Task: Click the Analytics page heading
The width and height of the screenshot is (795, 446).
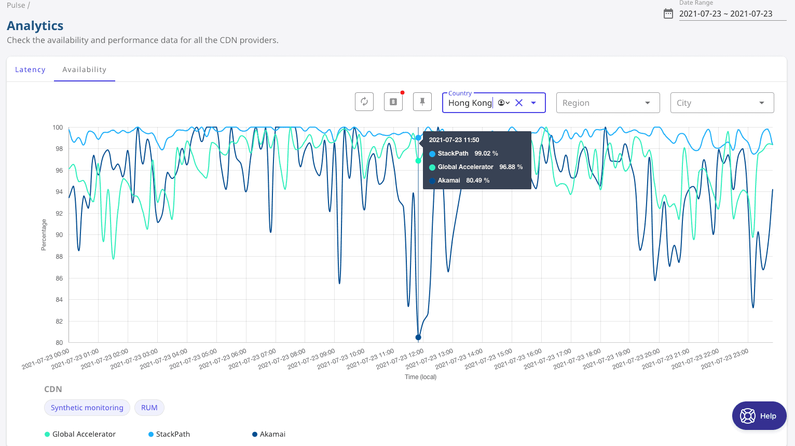Action: 35,26
